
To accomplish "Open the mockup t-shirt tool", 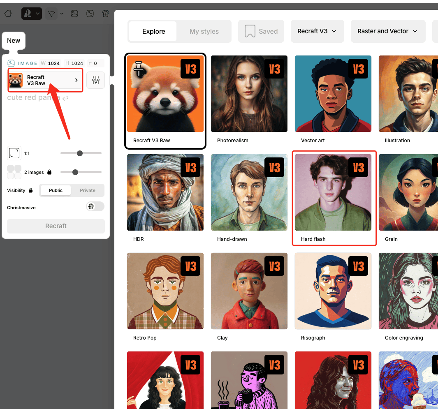I will [106, 14].
